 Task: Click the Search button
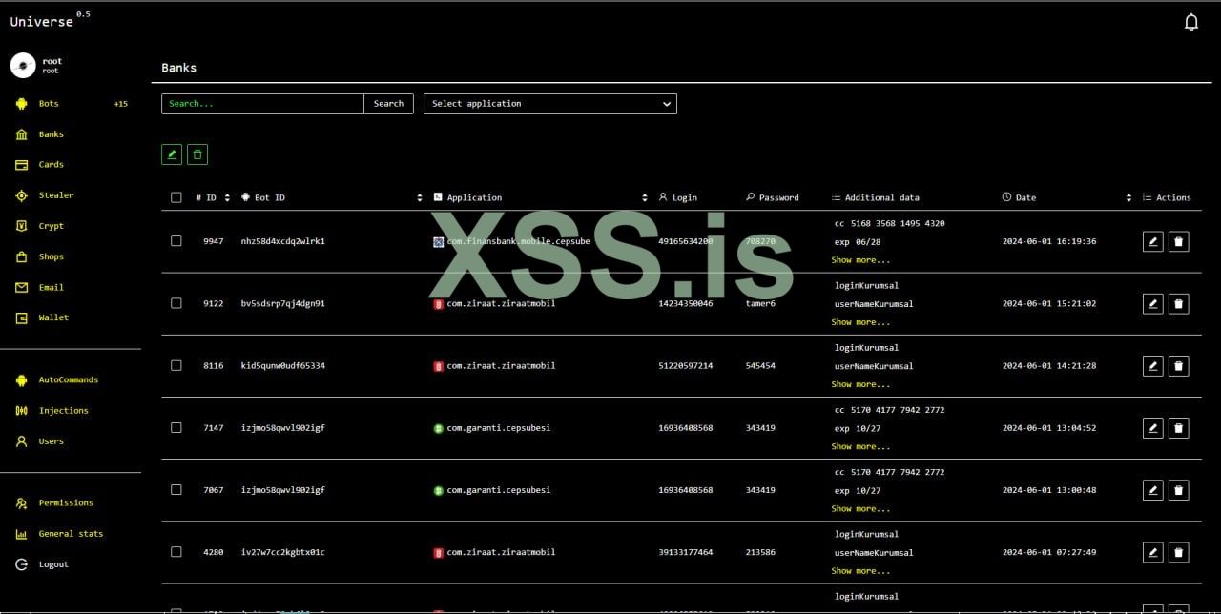(388, 104)
